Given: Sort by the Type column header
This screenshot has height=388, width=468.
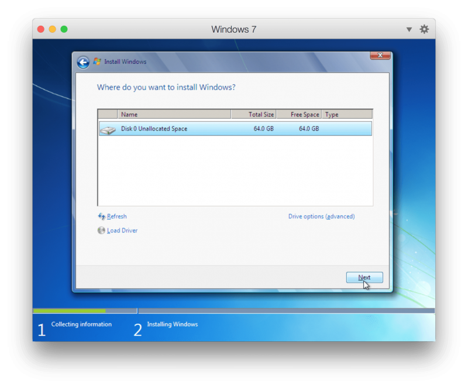Looking at the screenshot, I should (x=347, y=114).
